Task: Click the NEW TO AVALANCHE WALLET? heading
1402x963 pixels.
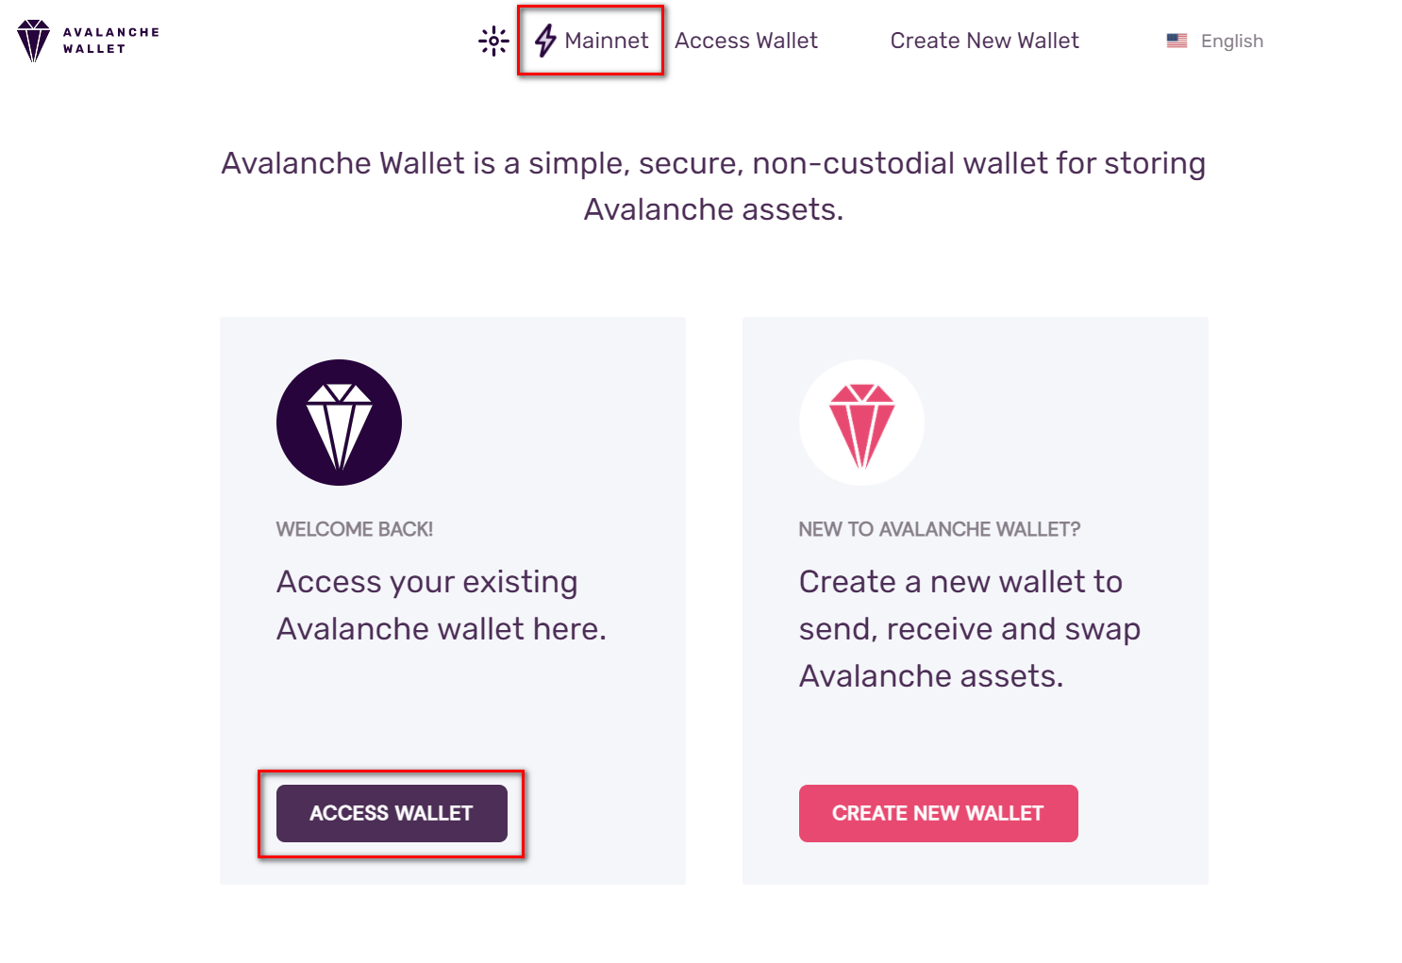Action: 940,529
